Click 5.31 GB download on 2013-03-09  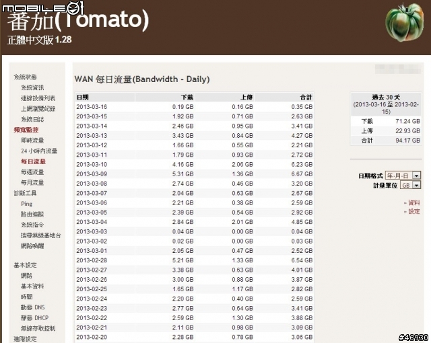183,174
